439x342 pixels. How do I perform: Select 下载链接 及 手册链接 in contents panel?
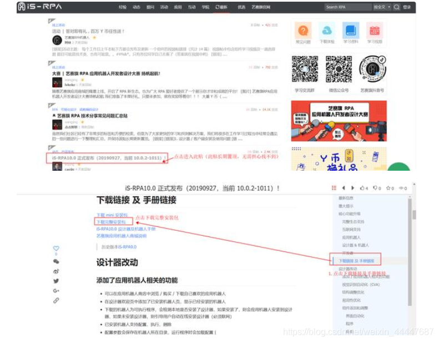[x=357, y=261]
